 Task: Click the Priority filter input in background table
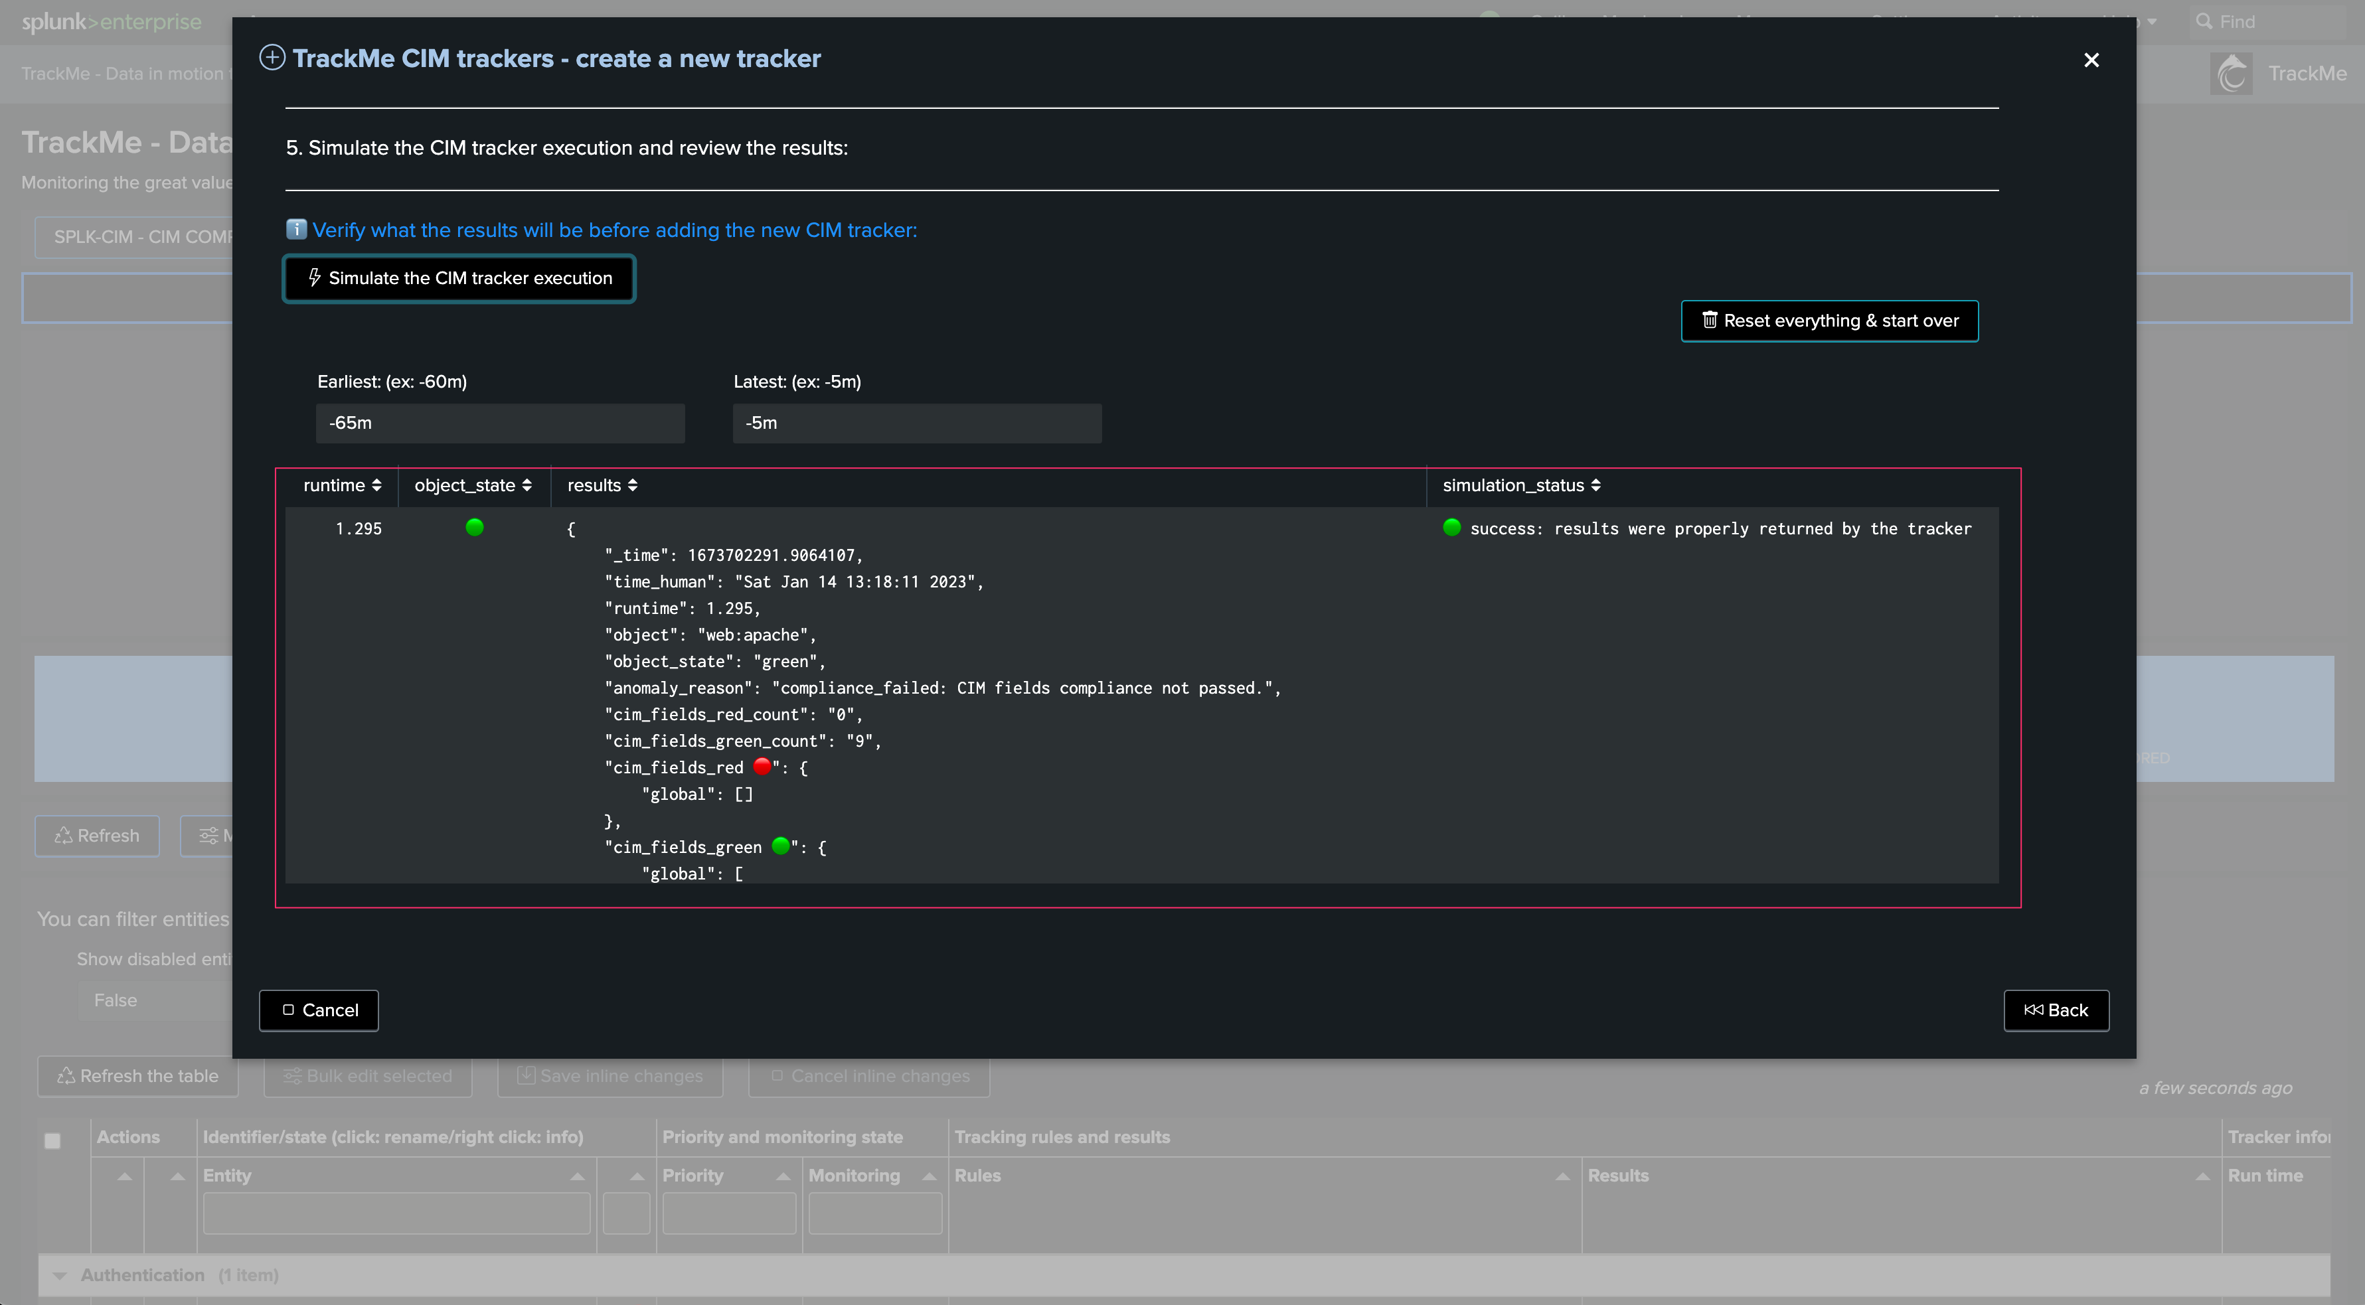point(729,1213)
